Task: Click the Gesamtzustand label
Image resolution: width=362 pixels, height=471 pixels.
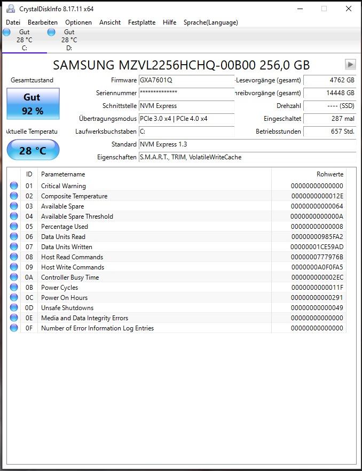Action: click(32, 80)
